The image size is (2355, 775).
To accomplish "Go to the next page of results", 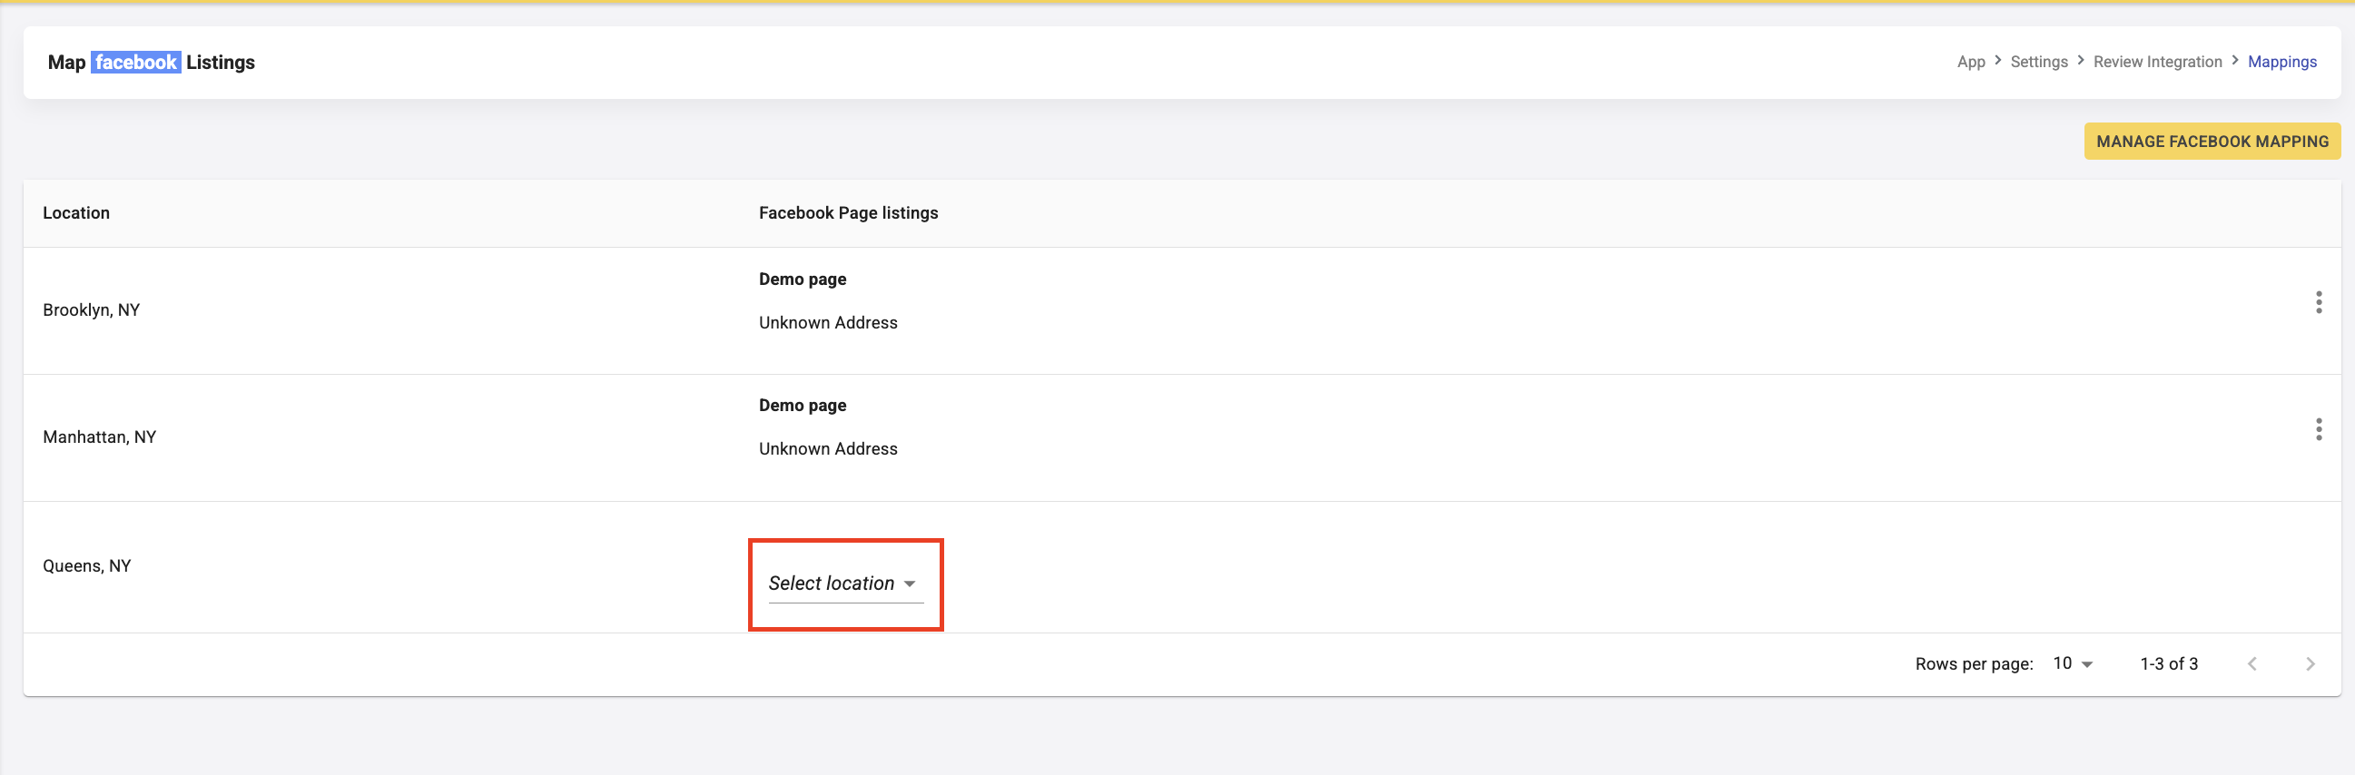I will coord(2311,664).
